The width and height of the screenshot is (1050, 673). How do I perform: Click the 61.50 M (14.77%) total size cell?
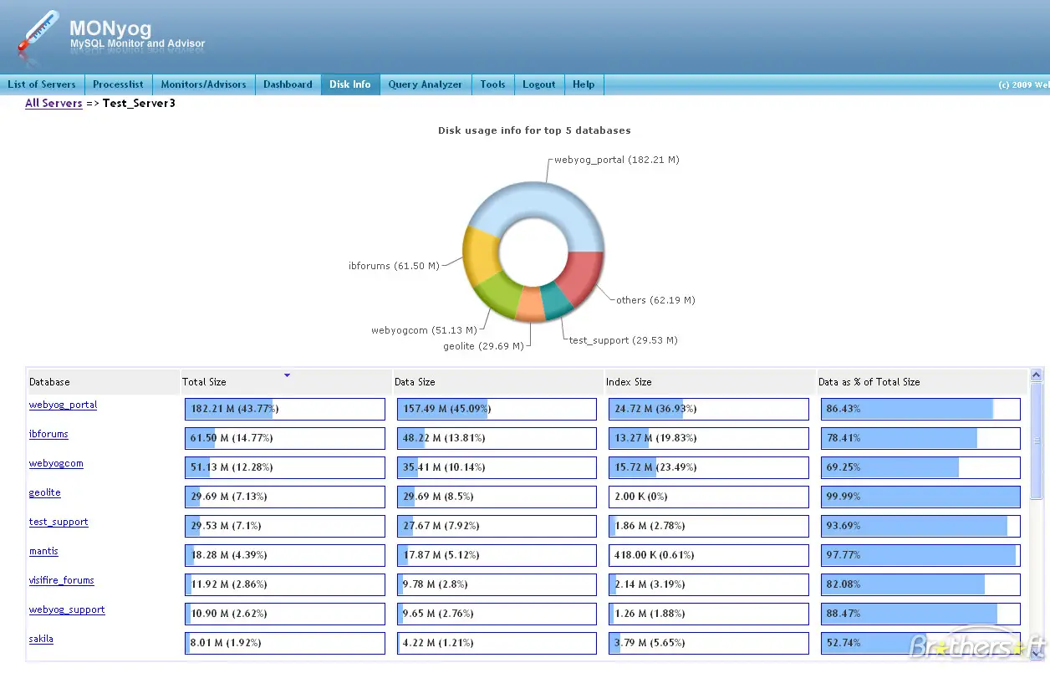[x=285, y=438]
